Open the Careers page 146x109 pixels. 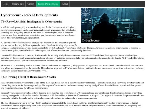tap(31, 4)
